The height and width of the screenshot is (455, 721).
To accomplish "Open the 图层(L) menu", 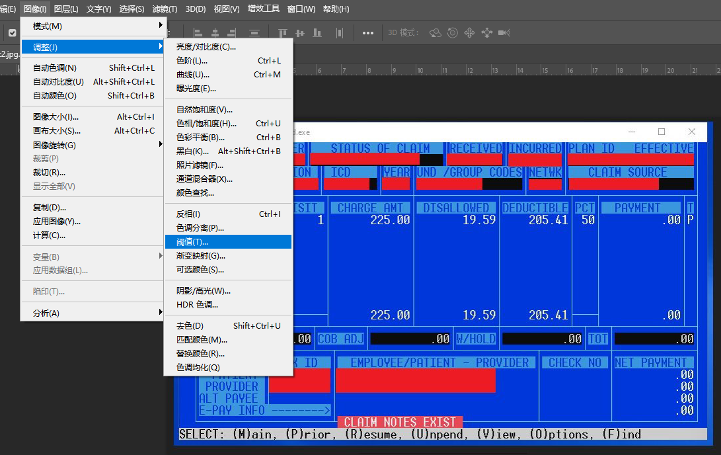I will click(x=65, y=9).
